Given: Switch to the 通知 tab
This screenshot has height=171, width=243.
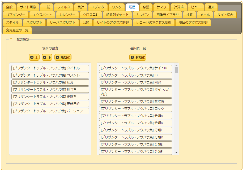Looking at the screenshot, I should pos(211,7).
